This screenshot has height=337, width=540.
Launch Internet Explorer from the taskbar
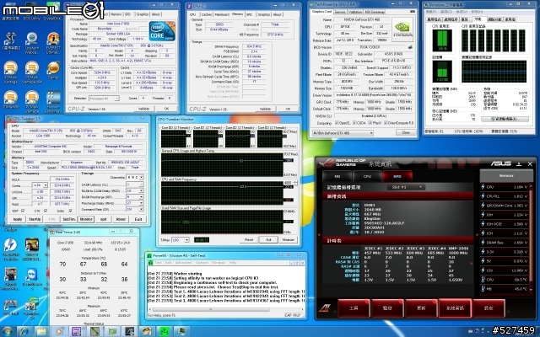click(24, 331)
